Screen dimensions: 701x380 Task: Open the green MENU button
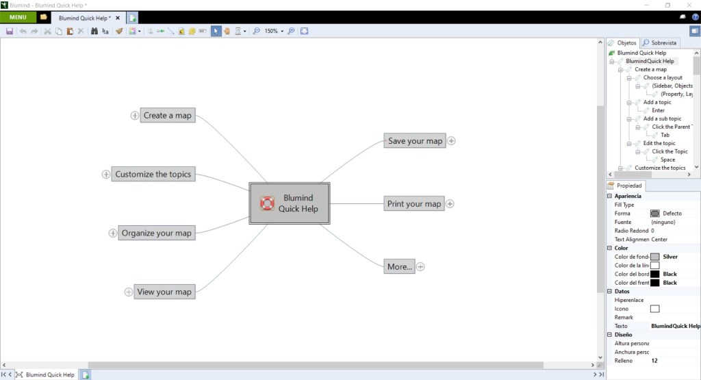point(18,16)
